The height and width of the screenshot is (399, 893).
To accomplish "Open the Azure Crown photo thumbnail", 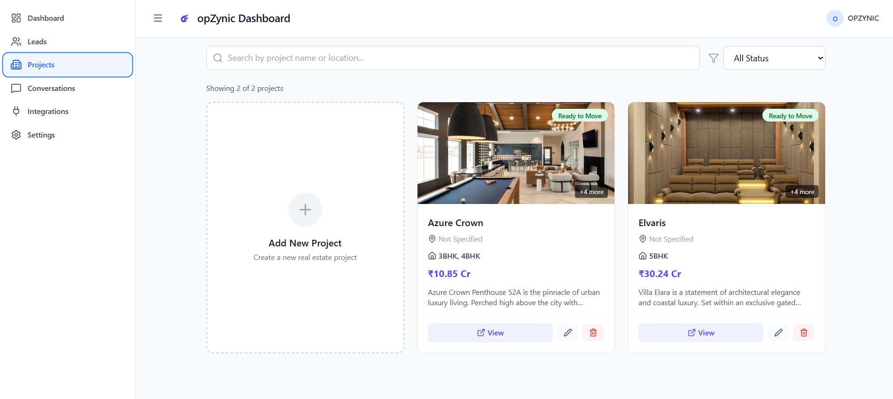I will coord(516,153).
